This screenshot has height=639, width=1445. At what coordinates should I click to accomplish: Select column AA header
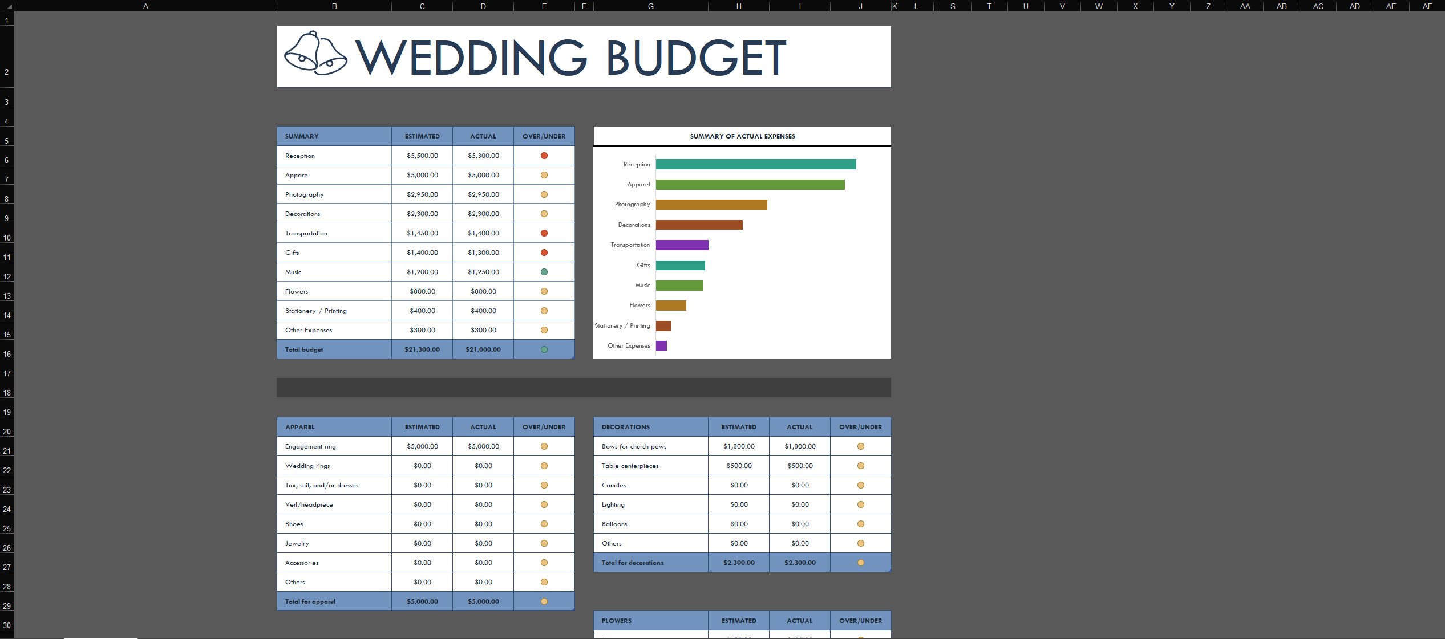(x=1245, y=6)
